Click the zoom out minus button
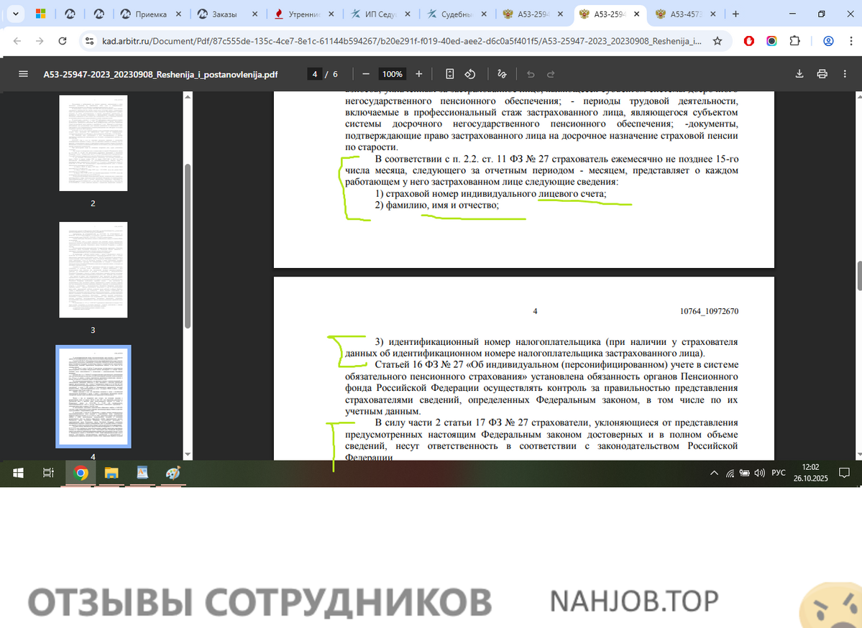 (366, 74)
